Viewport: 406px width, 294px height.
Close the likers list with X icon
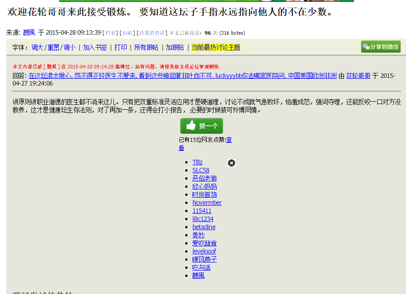[232, 163]
